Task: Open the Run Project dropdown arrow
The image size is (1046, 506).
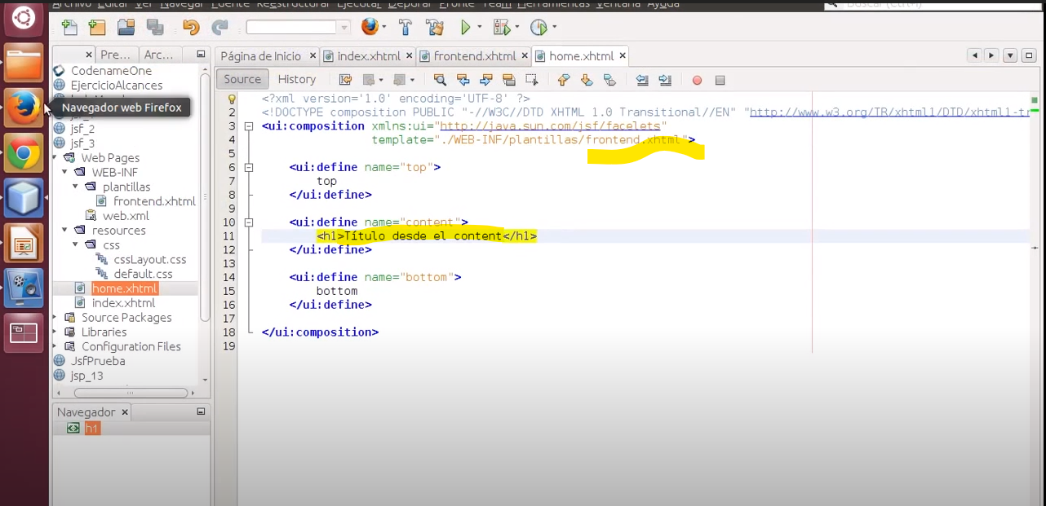Action: coord(479,27)
